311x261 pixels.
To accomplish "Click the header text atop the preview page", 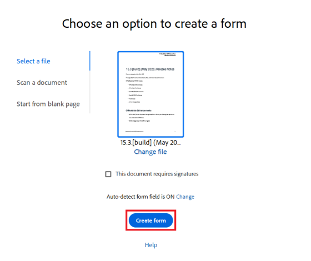I will tap(167, 54).
